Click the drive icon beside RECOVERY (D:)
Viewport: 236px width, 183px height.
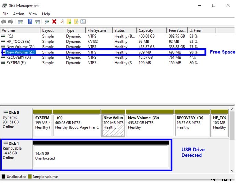(x=3, y=58)
